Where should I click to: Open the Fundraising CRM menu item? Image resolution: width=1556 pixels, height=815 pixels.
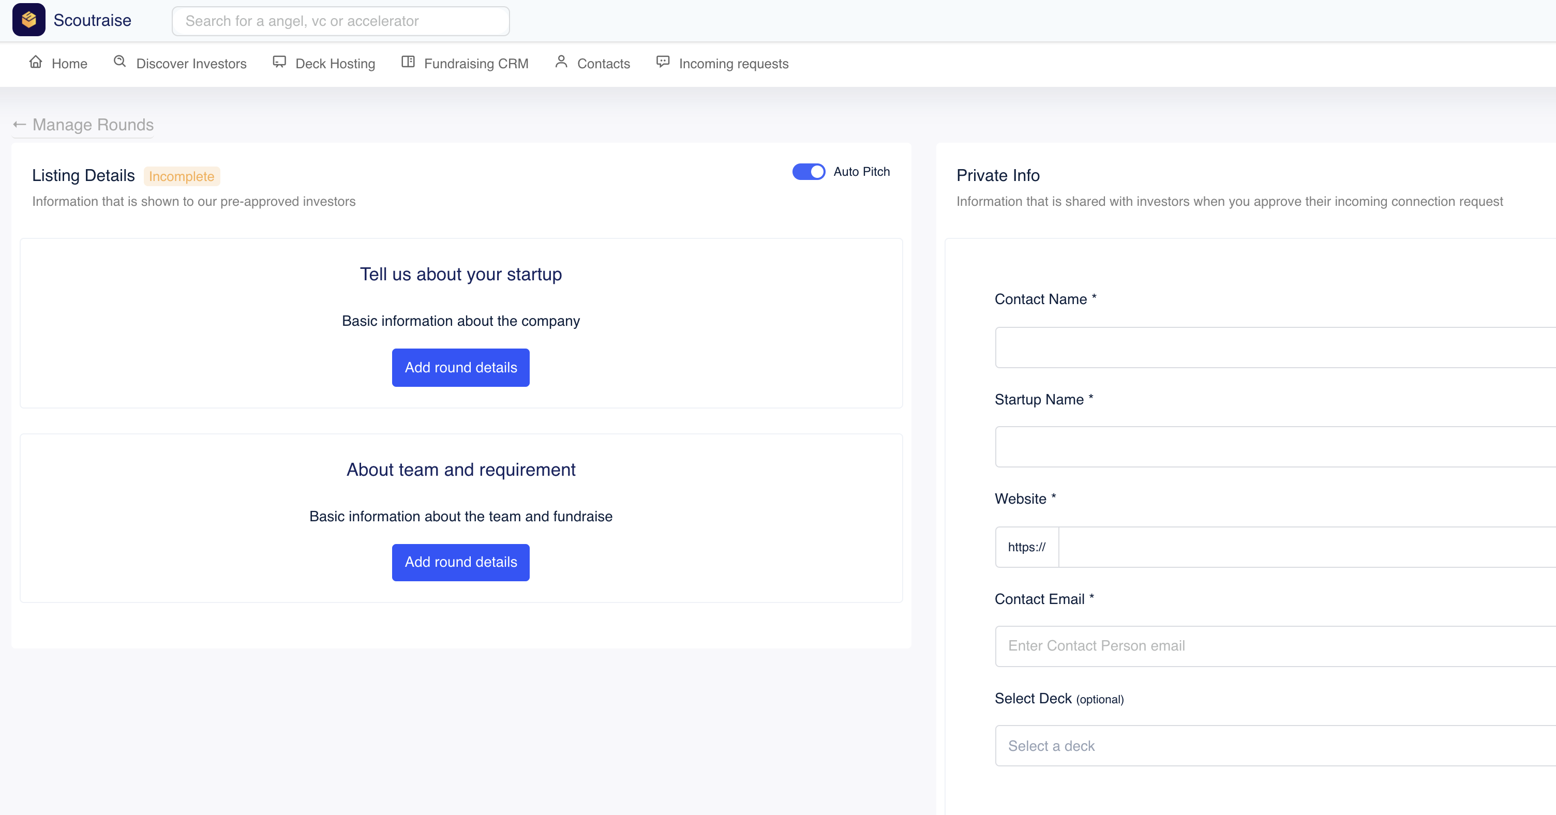[475, 64]
